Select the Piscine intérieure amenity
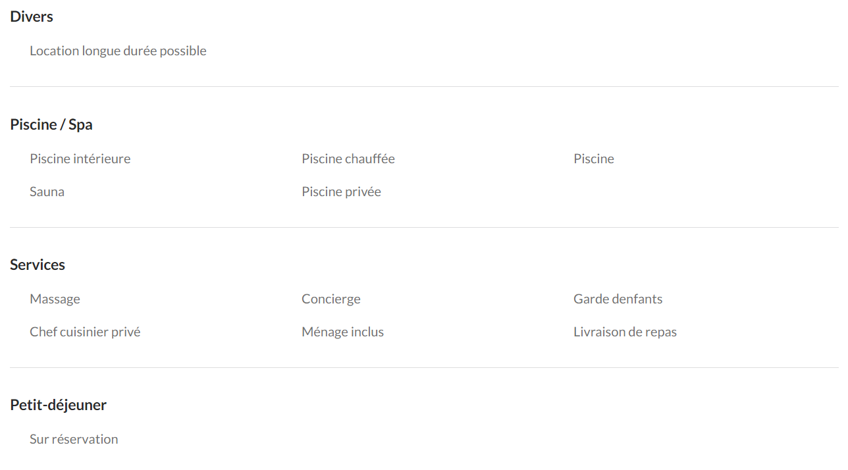848x470 pixels. coord(80,159)
